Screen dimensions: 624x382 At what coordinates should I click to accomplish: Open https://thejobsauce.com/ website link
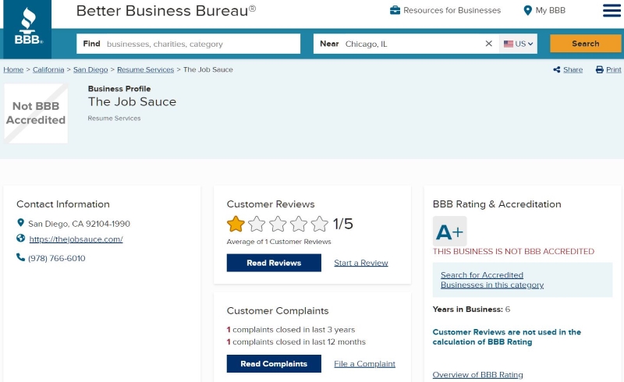pos(76,239)
